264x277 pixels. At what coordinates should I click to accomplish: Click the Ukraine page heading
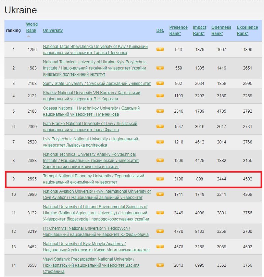[x=21, y=10]
